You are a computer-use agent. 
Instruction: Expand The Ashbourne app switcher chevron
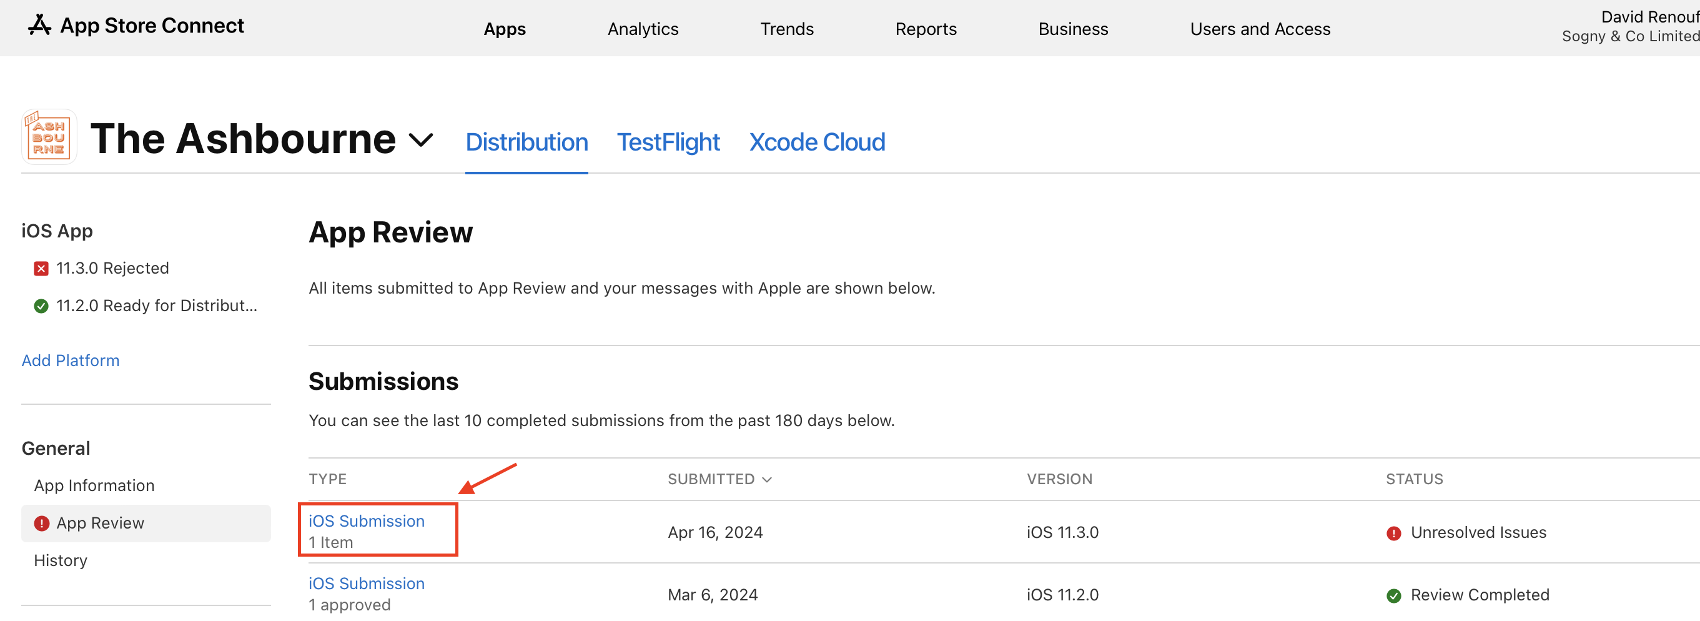(420, 140)
